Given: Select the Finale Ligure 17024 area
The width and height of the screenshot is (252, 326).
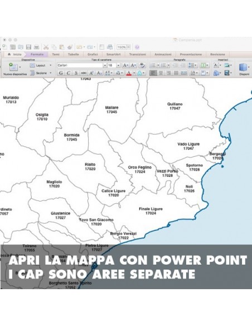Looking at the screenshot, I should coord(151,211).
